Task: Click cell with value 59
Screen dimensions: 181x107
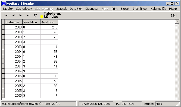Action: tap(49, 81)
